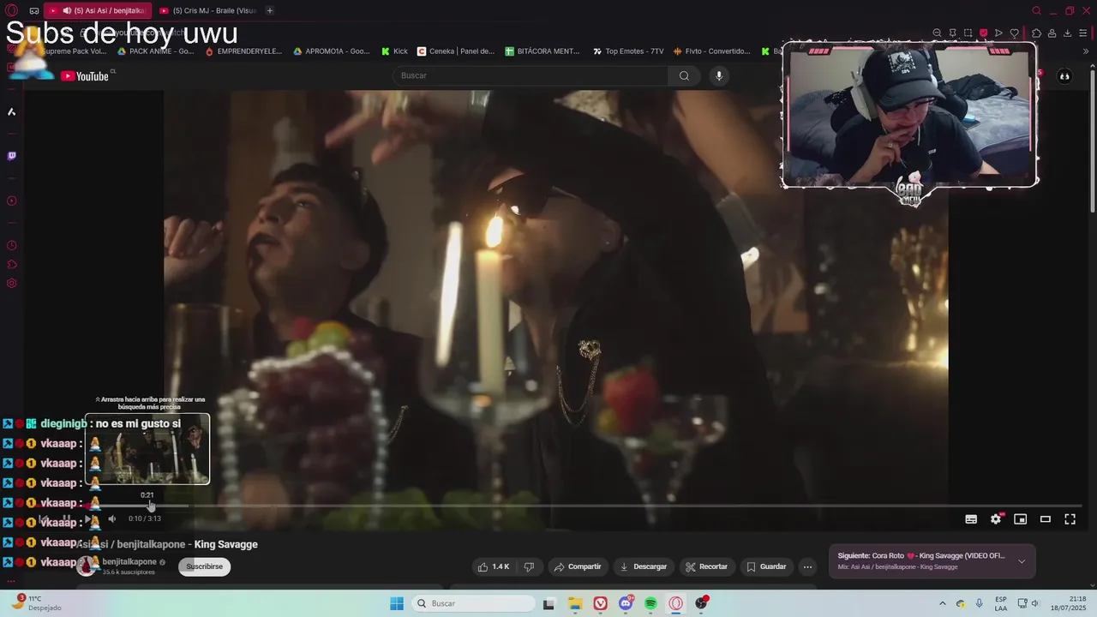Mute the YouTube video volume

click(x=111, y=518)
